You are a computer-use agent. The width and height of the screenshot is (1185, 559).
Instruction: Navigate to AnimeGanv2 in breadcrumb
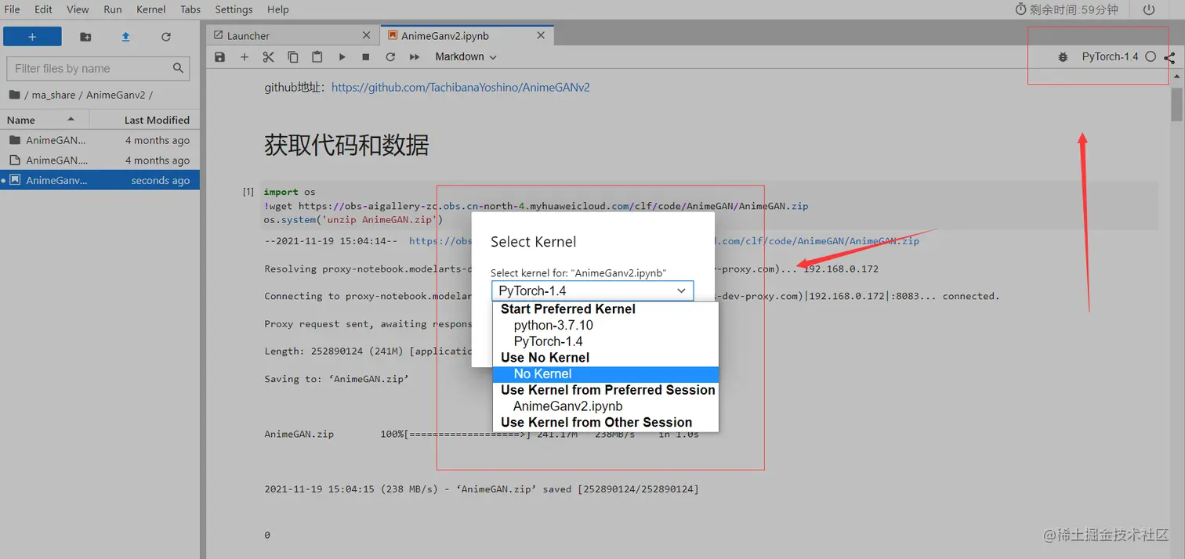tap(115, 95)
